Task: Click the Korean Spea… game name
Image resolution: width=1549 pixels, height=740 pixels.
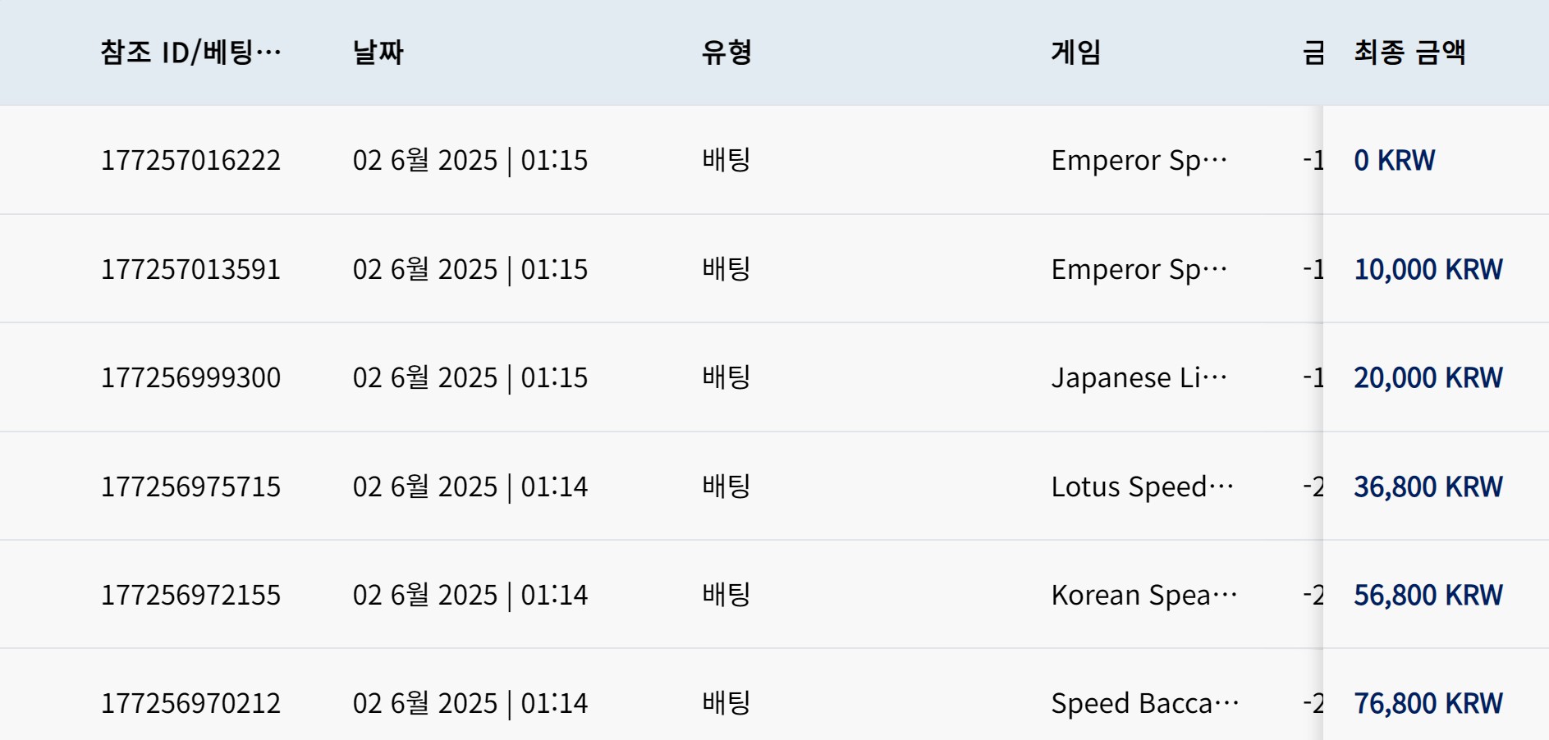Action: (1144, 595)
